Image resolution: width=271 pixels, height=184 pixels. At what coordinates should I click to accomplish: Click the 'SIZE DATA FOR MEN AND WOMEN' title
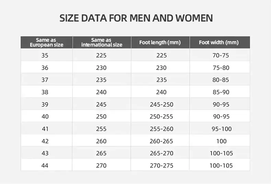[136, 18]
